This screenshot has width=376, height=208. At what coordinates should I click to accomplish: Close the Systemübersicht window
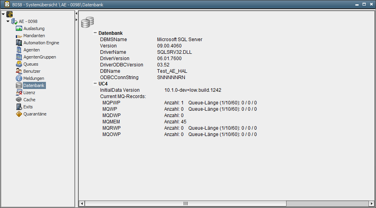coord(371,4)
